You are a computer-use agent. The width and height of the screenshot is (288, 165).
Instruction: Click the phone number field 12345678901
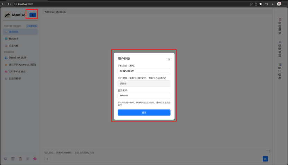coord(144,71)
